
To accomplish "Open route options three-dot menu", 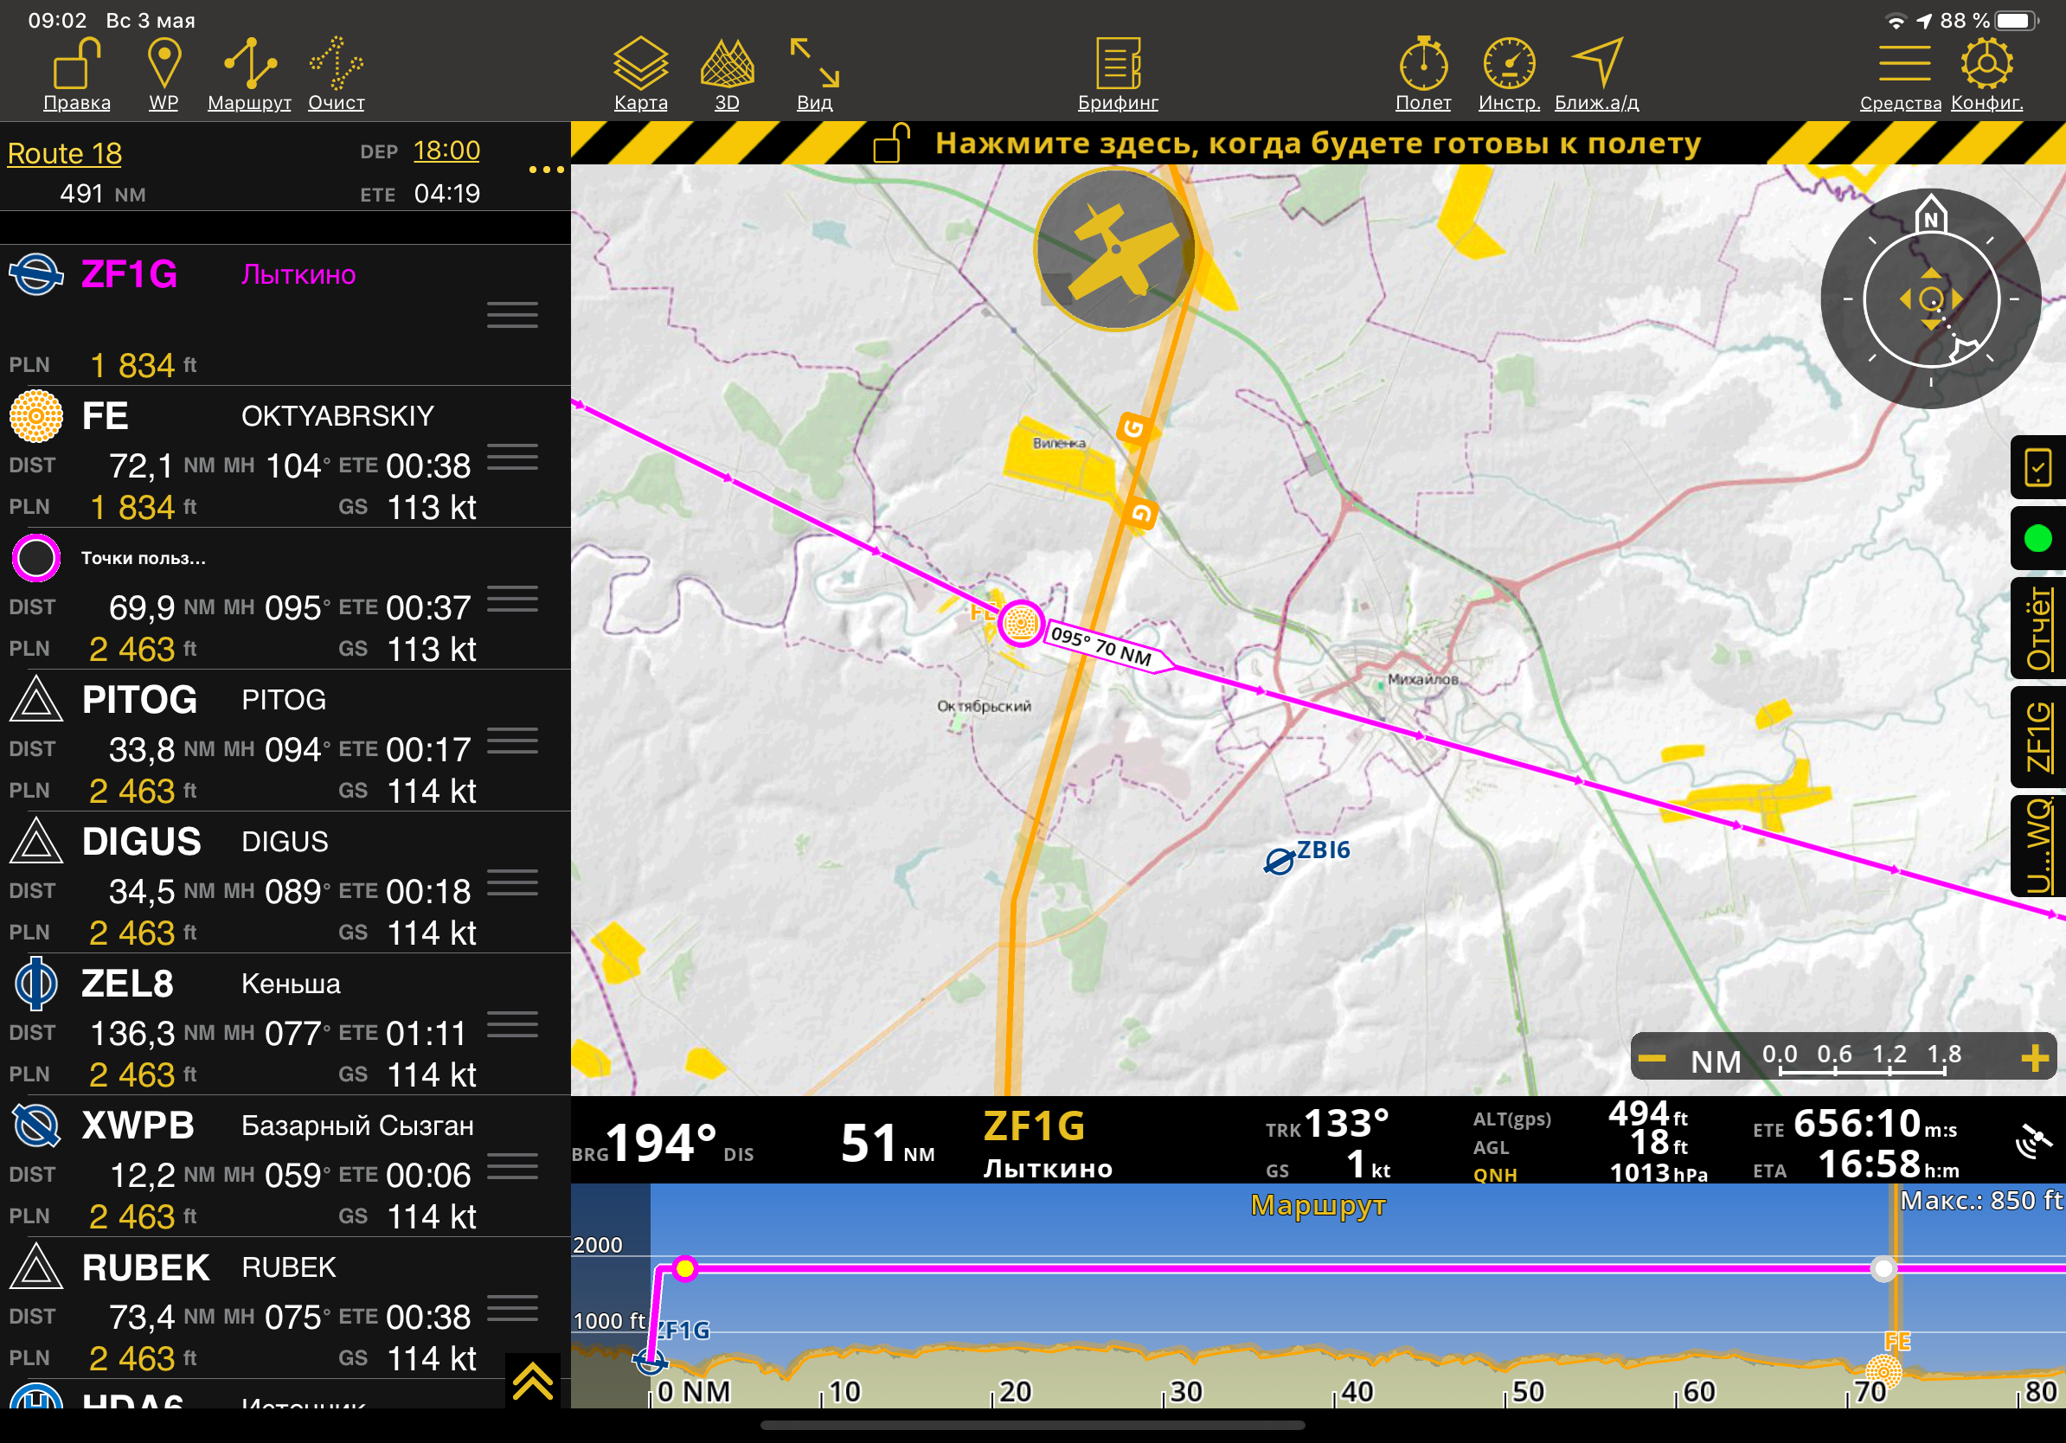I will 546,170.
